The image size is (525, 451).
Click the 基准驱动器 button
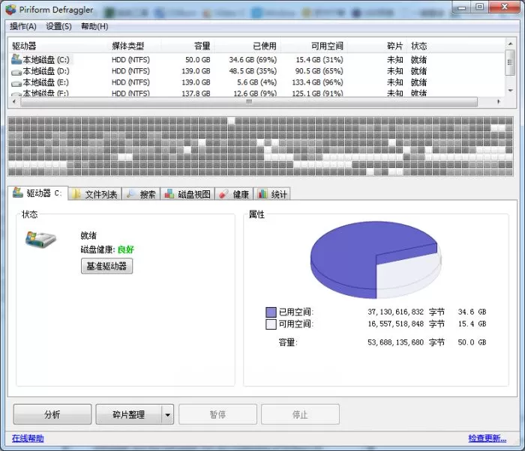click(x=106, y=266)
